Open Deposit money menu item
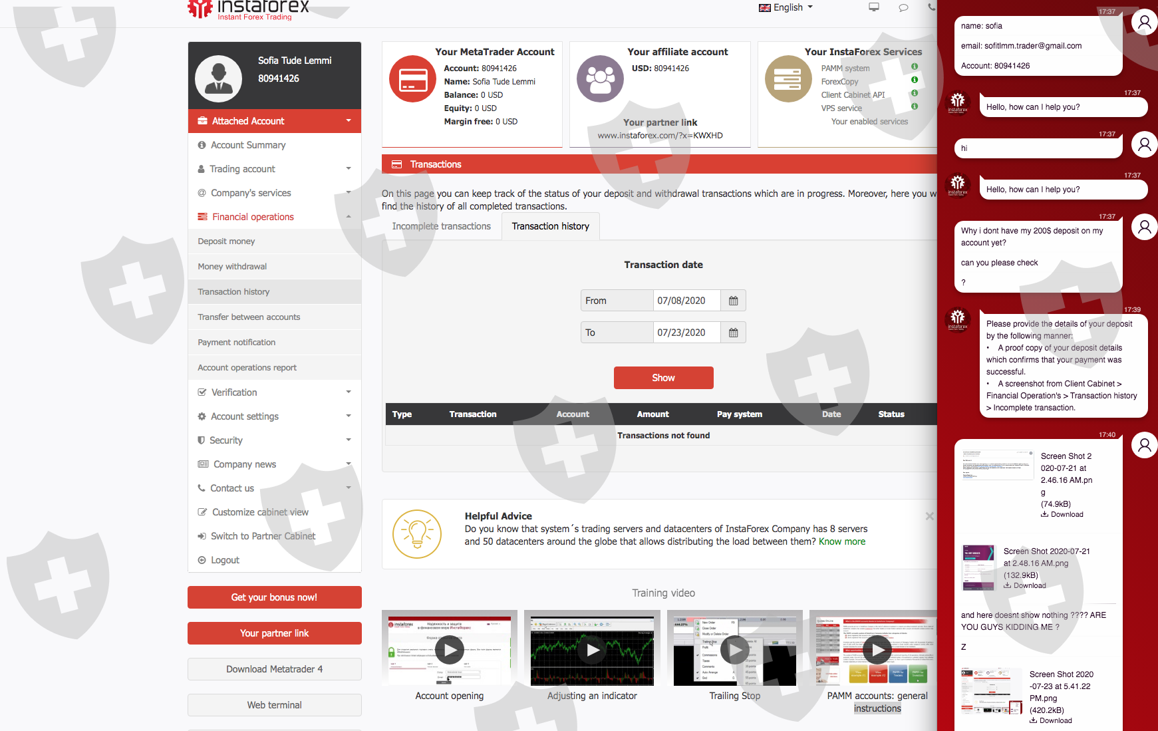This screenshot has height=731, width=1158. click(275, 241)
